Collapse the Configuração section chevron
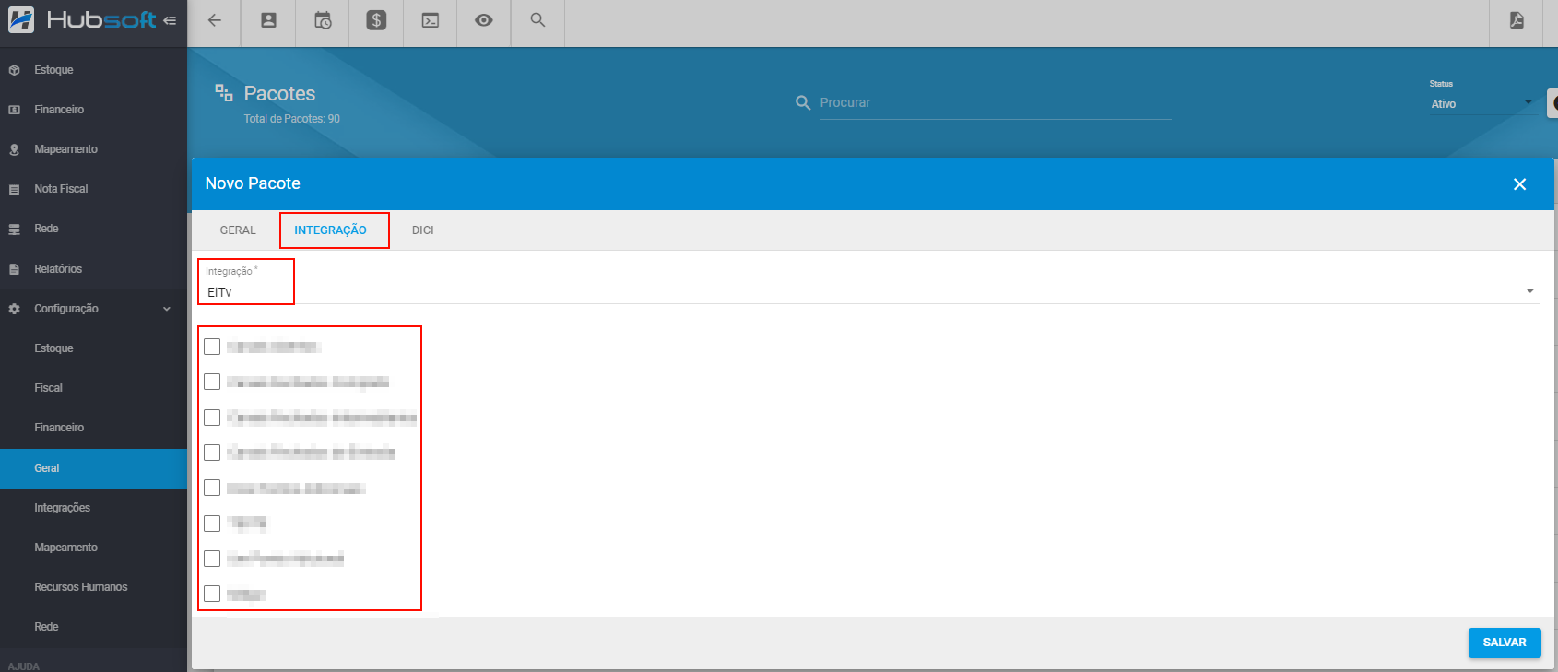Viewport: 1558px width, 672px height. coord(167,309)
